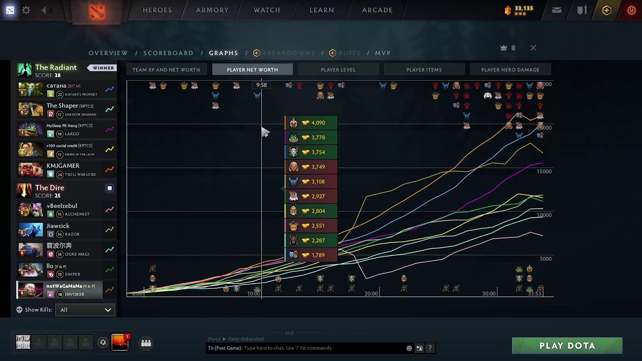This screenshot has height=361, width=642.
Task: Toggle Alchemist's pink graph line
Action: point(109,210)
